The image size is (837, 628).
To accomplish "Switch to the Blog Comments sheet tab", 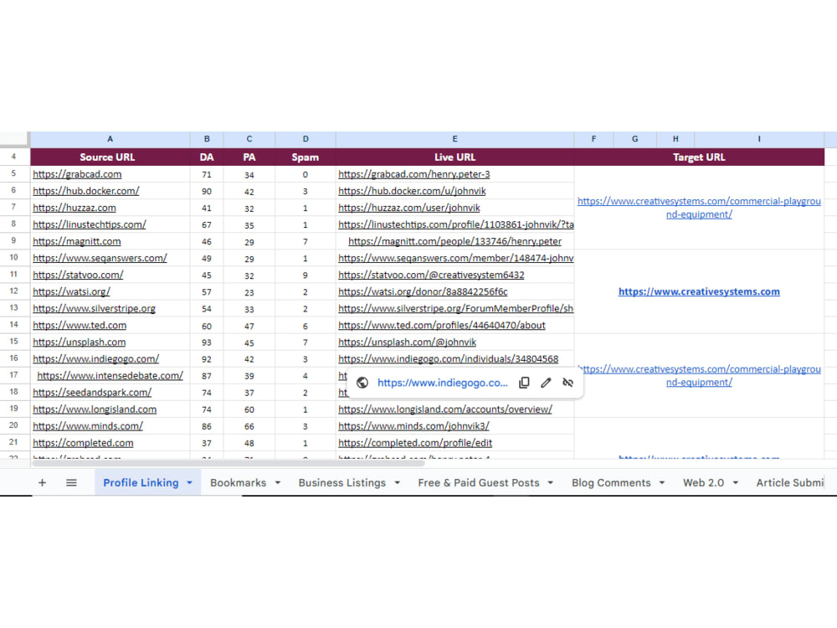I will coord(611,483).
